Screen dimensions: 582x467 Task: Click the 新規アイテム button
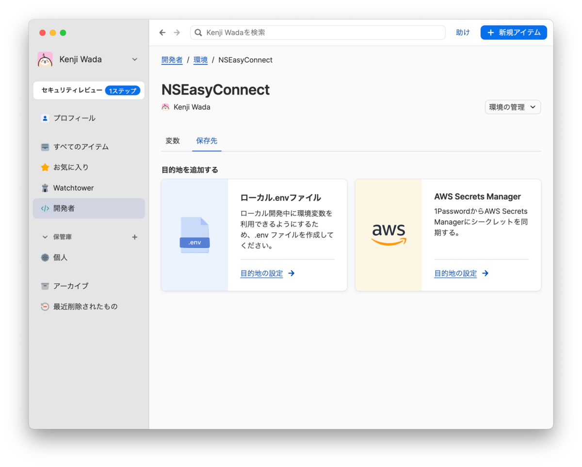(x=514, y=32)
